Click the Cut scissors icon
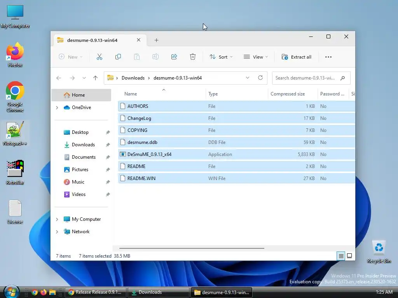Screen dimensions: 398x298 click(99, 57)
